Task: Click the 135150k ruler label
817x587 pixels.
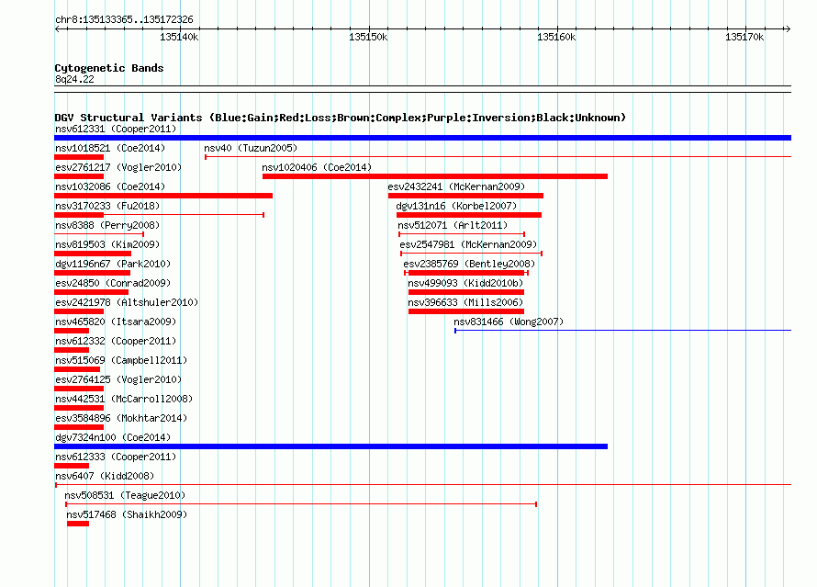Action: [x=368, y=37]
